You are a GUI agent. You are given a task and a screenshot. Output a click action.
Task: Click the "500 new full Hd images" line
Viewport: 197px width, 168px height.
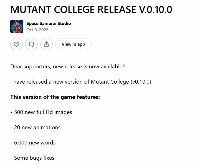coord(41,112)
